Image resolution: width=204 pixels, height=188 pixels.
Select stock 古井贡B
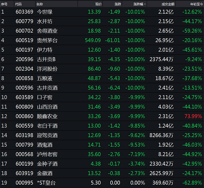tap(46, 59)
